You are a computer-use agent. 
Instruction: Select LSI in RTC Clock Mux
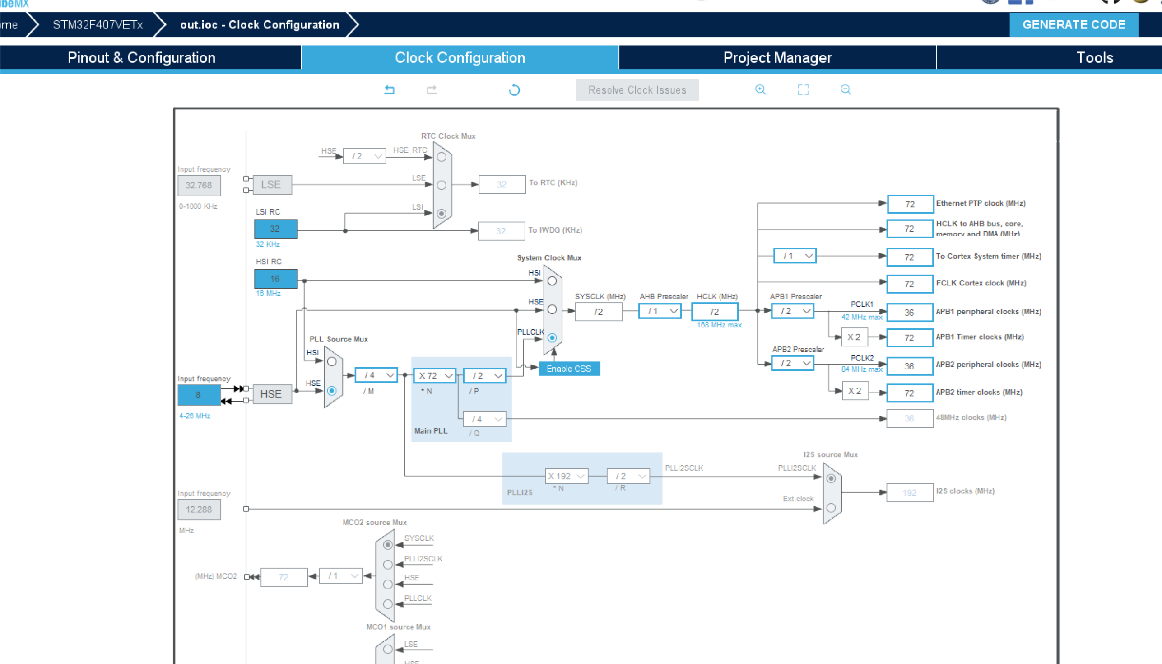442,213
